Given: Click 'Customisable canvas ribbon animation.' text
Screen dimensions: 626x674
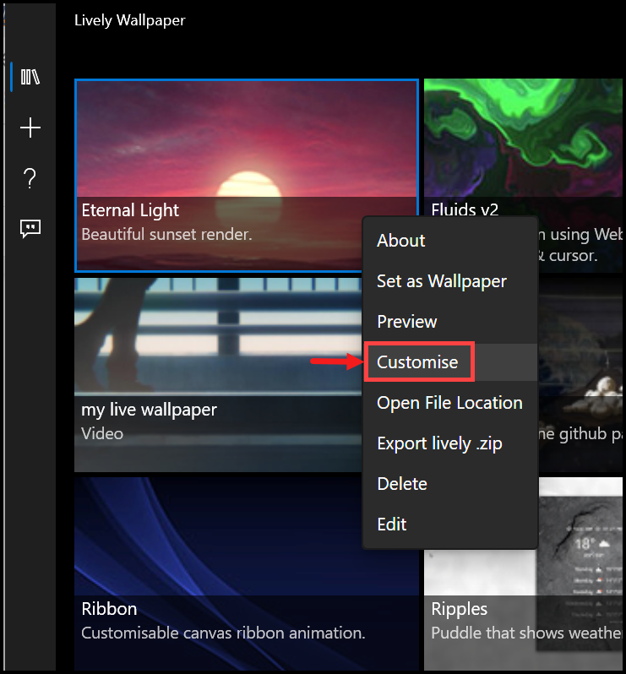Looking at the screenshot, I should [223, 633].
